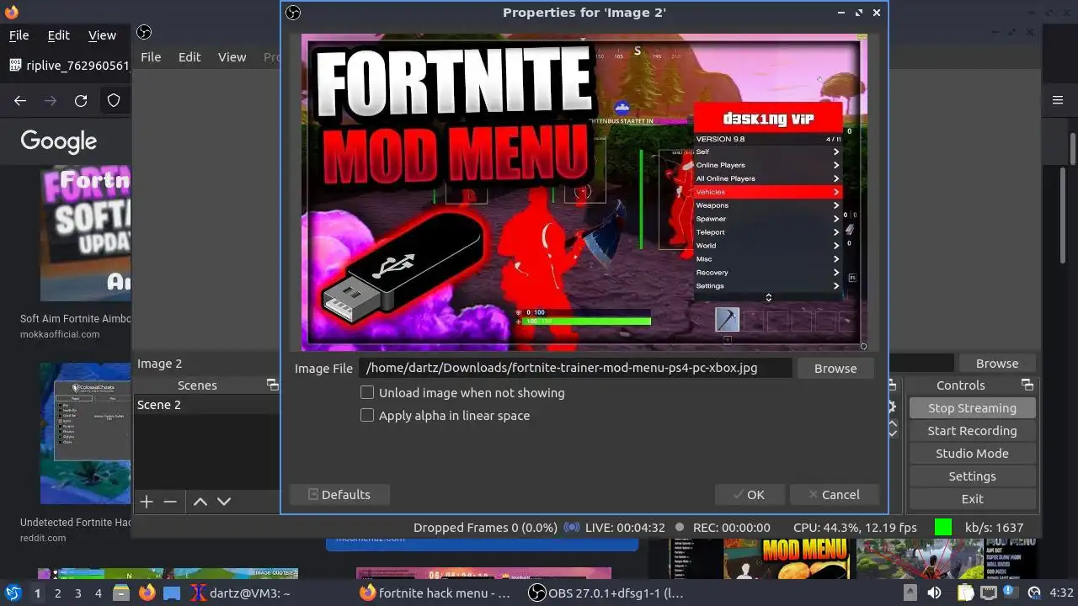Click the Defaults button
The height and width of the screenshot is (606, 1078).
tap(339, 494)
